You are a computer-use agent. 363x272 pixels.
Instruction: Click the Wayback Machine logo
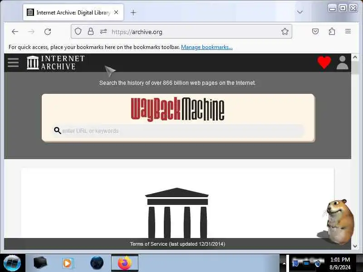point(177,109)
